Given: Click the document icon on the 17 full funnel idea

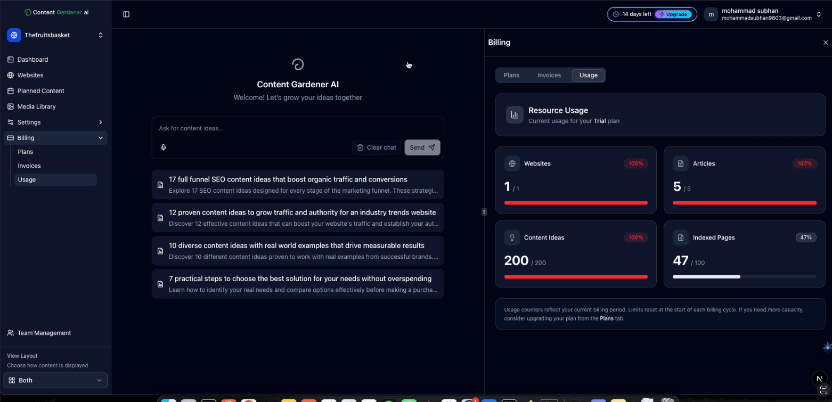Looking at the screenshot, I should [x=160, y=185].
